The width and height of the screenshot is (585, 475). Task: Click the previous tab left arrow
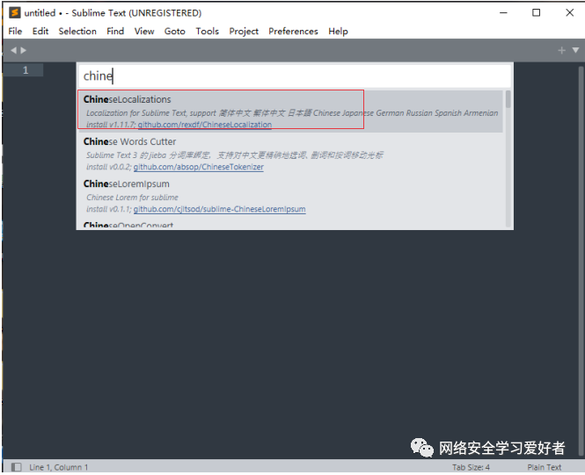tap(13, 50)
